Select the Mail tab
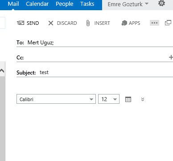 point(13,4)
